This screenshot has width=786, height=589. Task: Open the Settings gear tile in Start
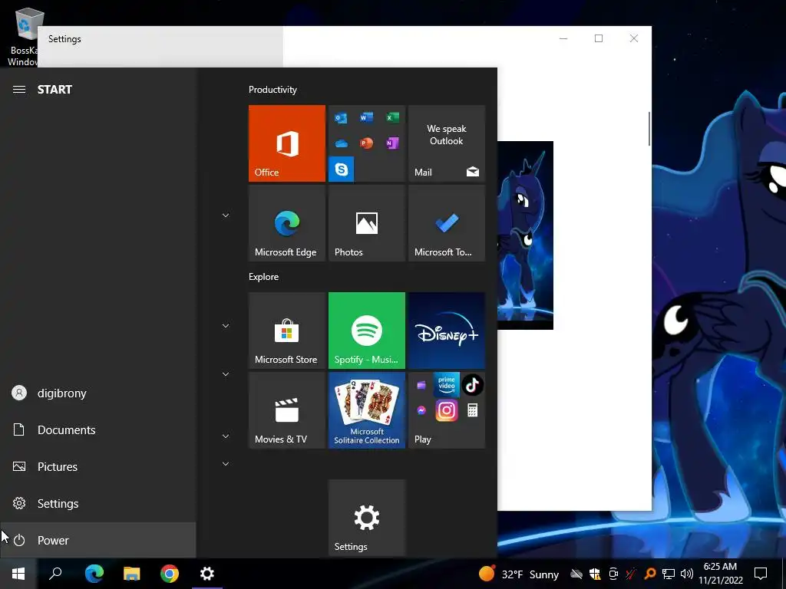[366, 518]
